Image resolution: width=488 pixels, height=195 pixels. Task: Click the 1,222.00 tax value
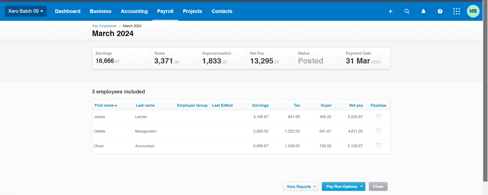[x=292, y=131]
